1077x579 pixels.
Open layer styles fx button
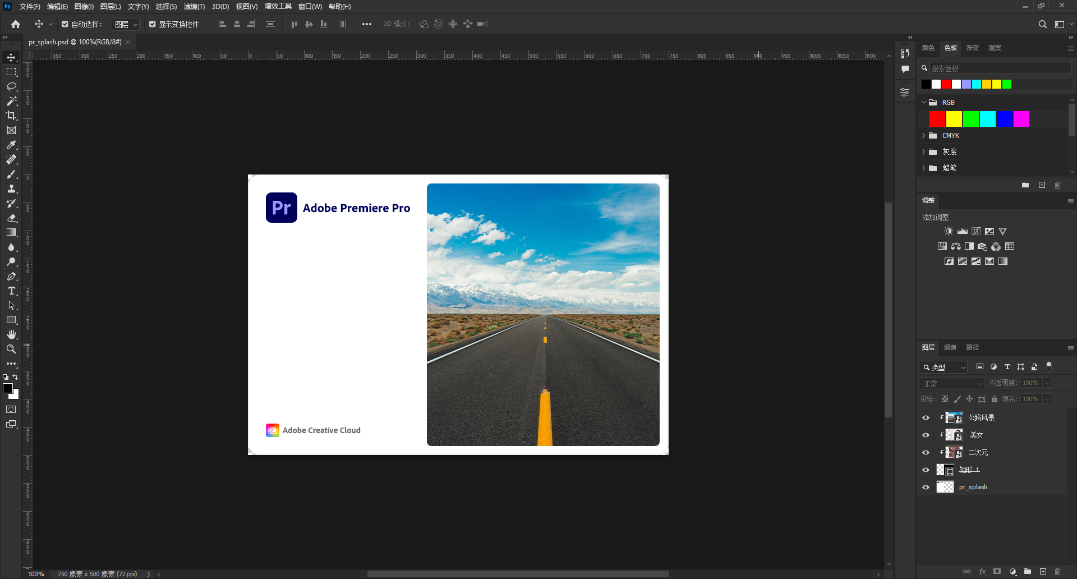[x=982, y=572]
